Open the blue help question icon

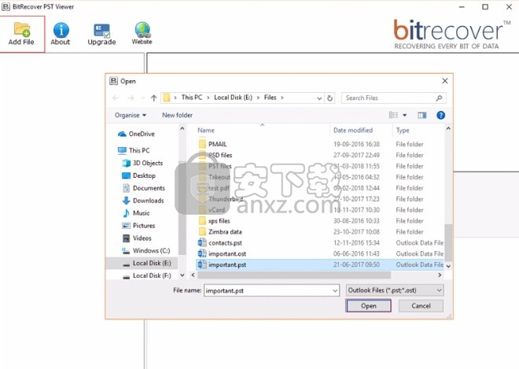point(440,116)
